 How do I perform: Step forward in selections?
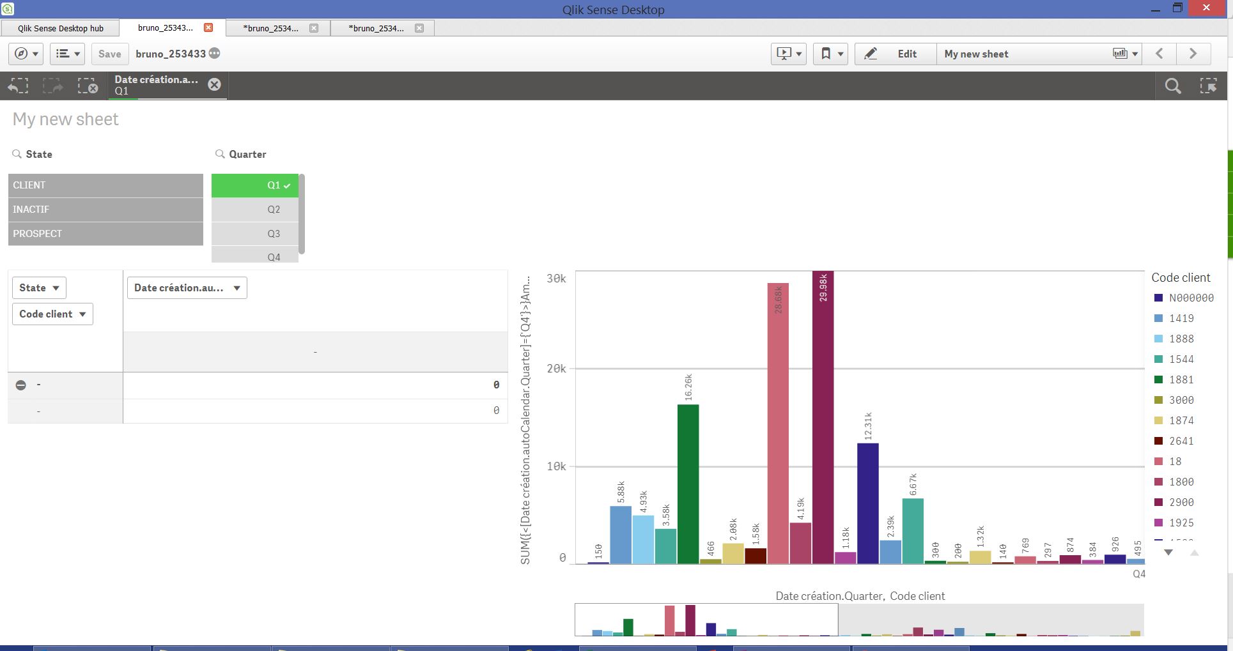point(53,86)
